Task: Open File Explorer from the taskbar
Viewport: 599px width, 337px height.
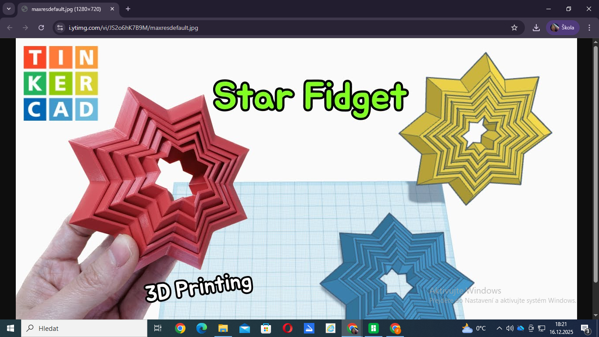Action: click(x=223, y=328)
